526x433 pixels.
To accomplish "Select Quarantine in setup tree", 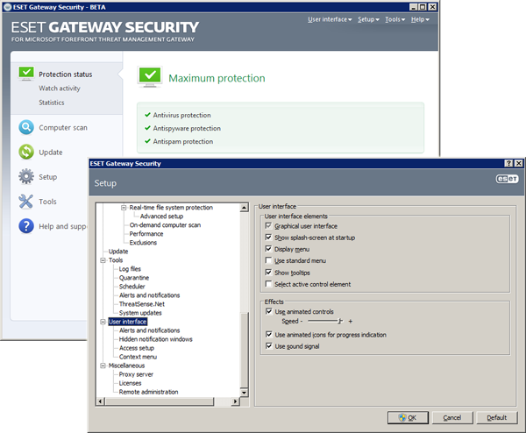I will [134, 278].
